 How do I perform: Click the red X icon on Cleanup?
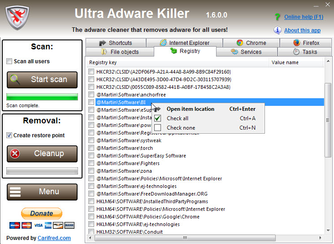click(x=15, y=153)
